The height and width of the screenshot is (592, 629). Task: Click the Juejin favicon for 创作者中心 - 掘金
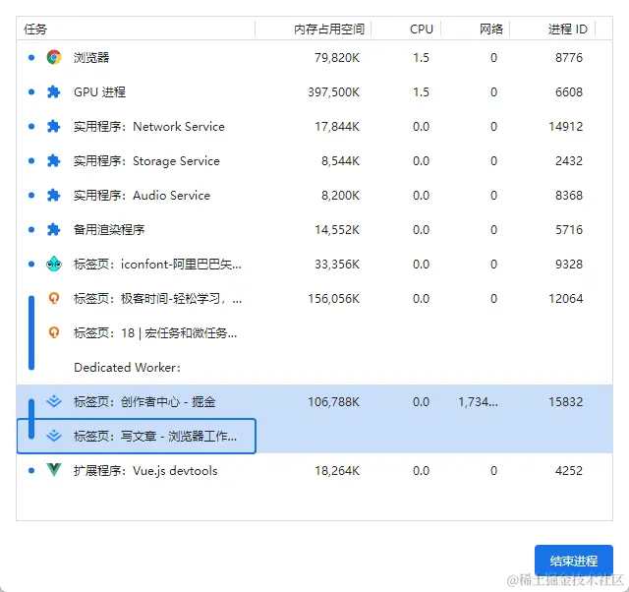point(54,401)
